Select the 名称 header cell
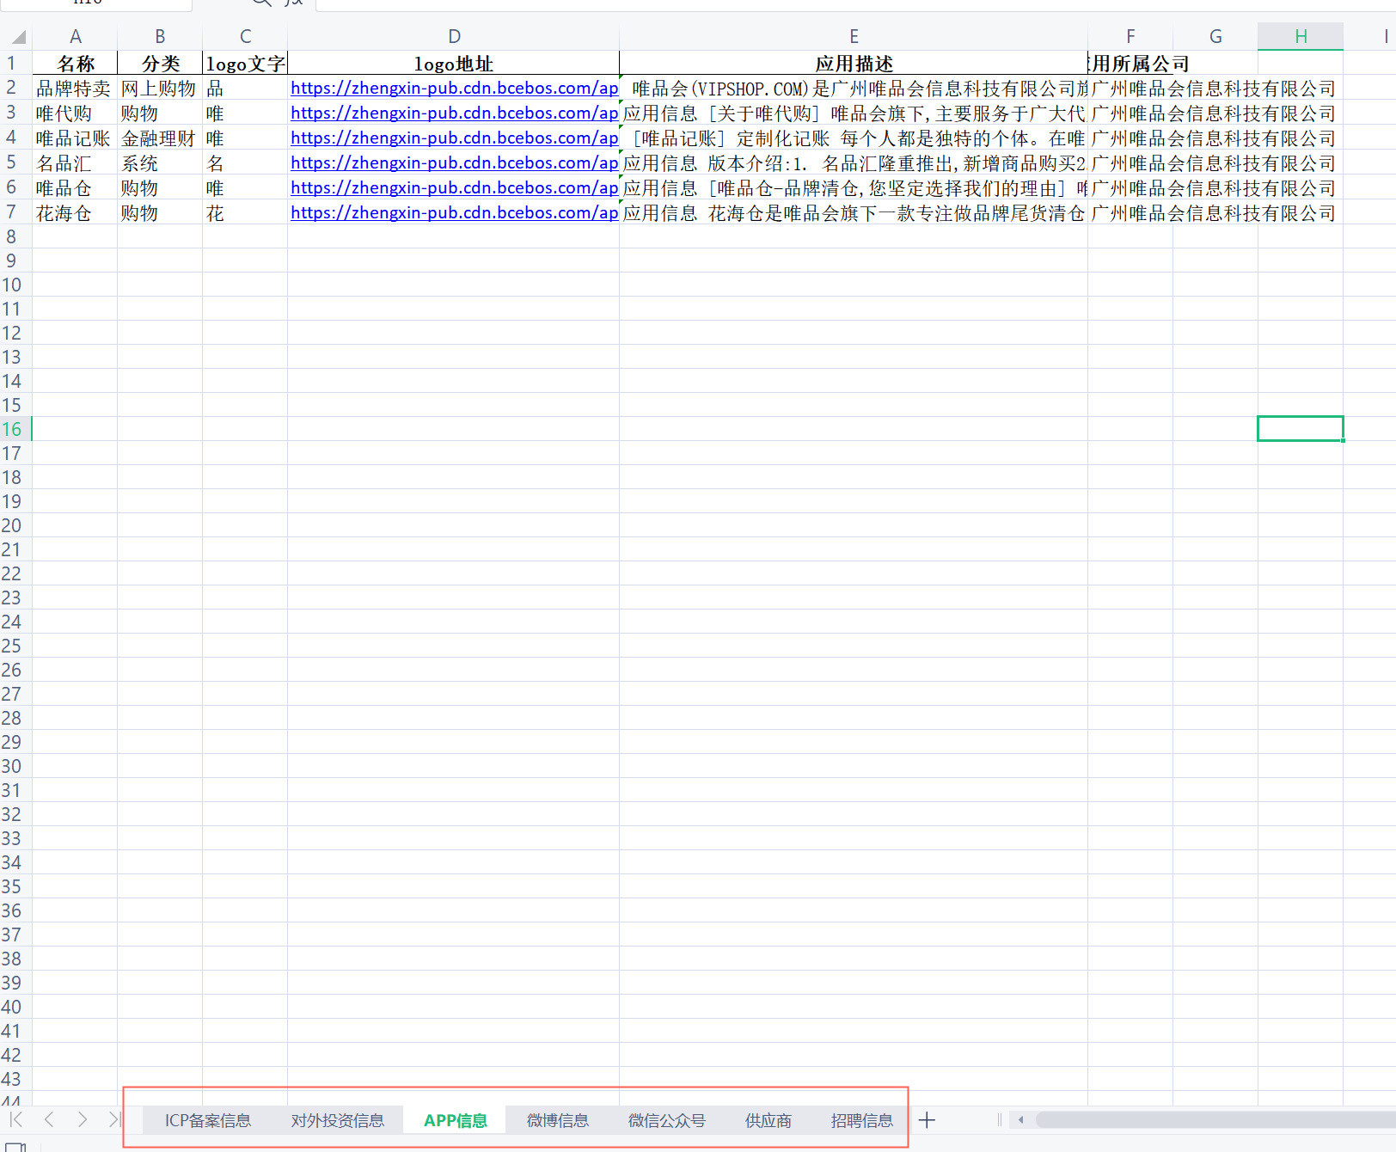Viewport: 1396px width, 1152px height. [75, 64]
